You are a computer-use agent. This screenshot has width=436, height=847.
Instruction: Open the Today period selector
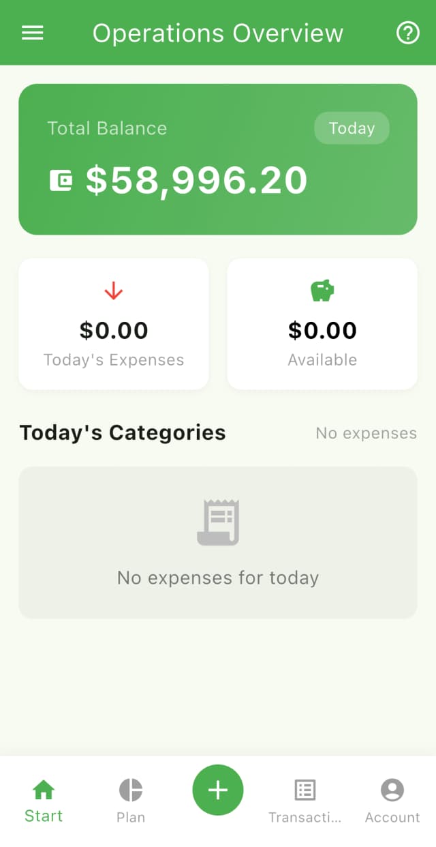coord(352,128)
